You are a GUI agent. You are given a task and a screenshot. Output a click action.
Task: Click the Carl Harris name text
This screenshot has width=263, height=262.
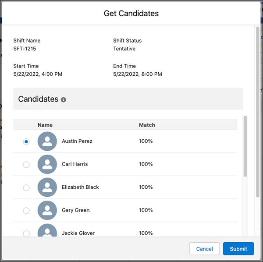[x=75, y=164]
